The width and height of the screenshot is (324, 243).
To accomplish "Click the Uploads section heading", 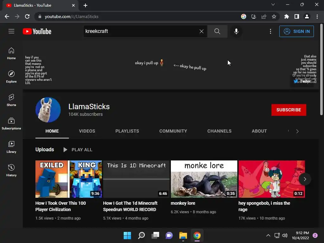I will coord(45,149).
